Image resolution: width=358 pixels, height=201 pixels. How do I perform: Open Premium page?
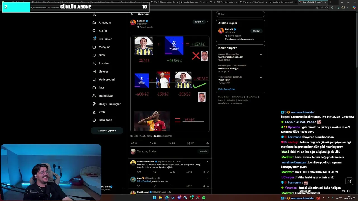click(x=101, y=63)
